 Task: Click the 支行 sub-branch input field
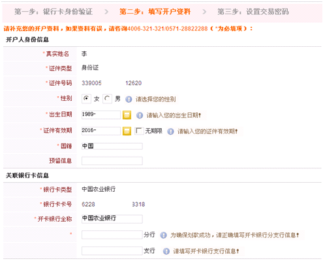pos(112,251)
